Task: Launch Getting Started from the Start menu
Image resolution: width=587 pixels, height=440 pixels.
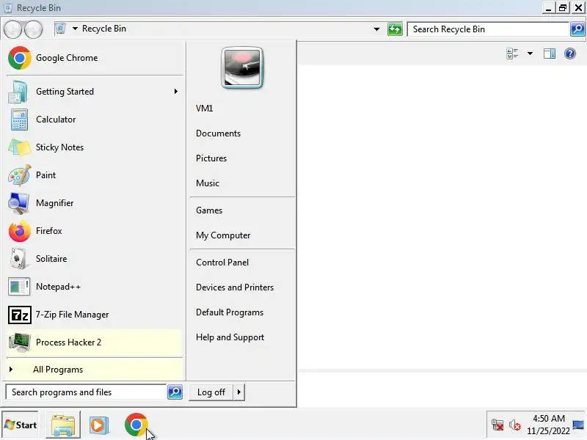Action: pyautogui.click(x=95, y=91)
